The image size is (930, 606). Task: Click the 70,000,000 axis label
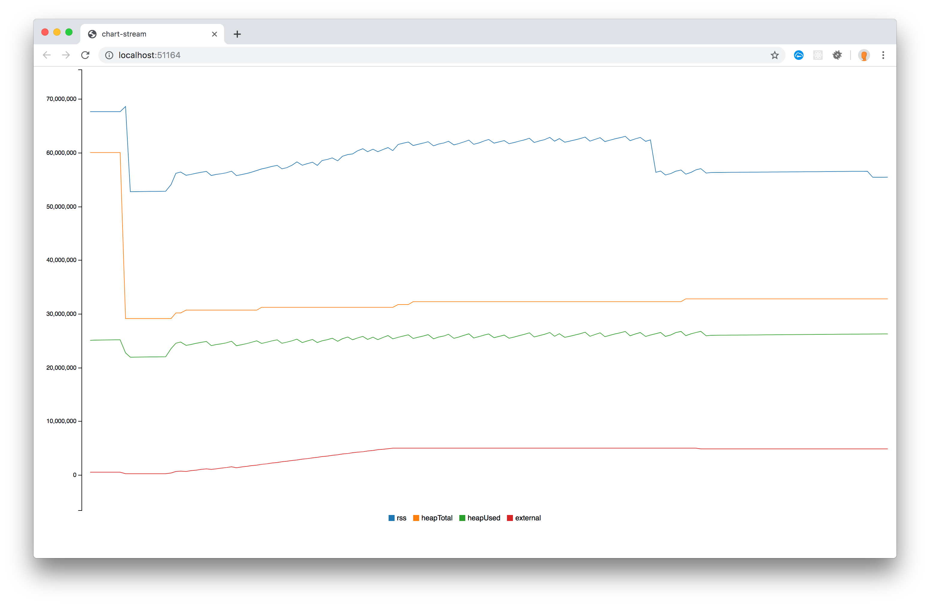[x=61, y=99]
